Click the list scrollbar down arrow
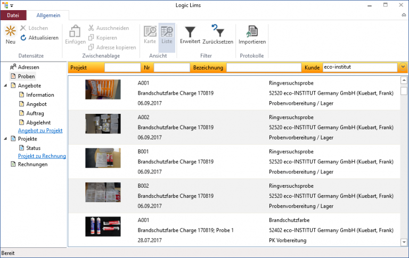409x258 pixels. [x=404, y=243]
